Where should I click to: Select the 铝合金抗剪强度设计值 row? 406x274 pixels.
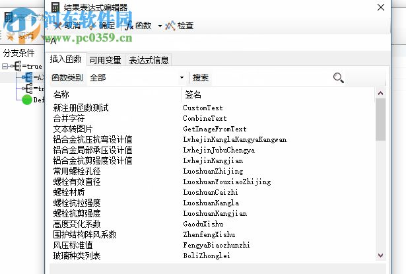point(213,160)
